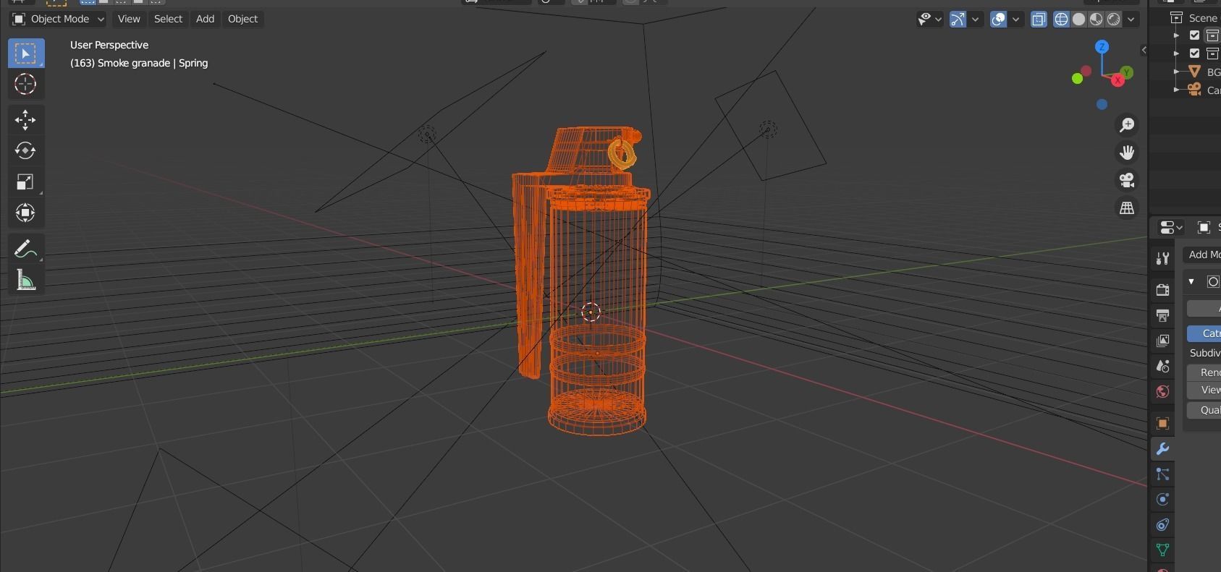Open the Render properties tab

tap(1162, 290)
